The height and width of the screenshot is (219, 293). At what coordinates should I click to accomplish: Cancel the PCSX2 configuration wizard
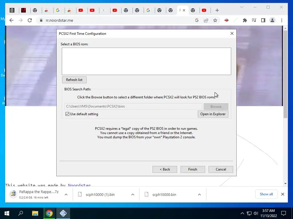pyautogui.click(x=221, y=169)
